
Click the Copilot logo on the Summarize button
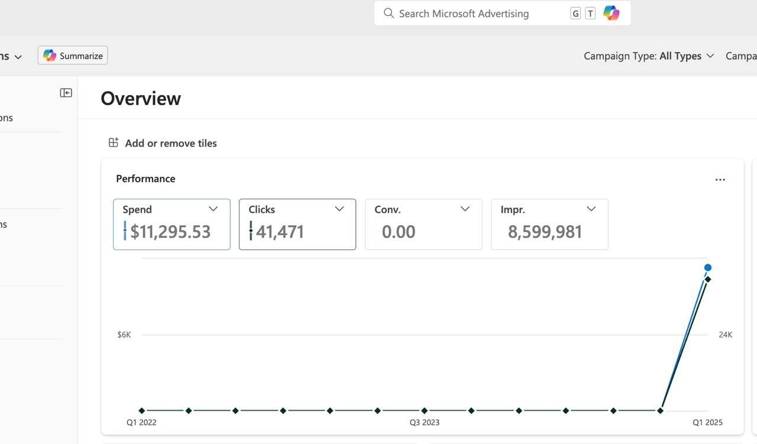50,56
